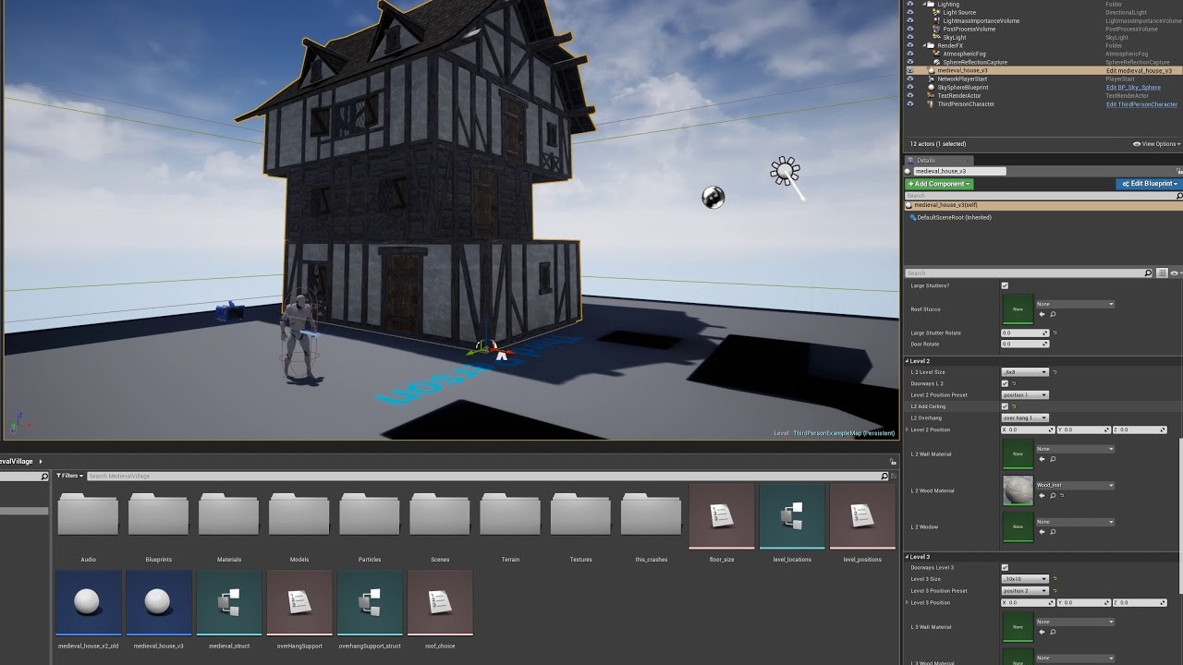
Task: Click the green Wood_Inst material thumbnail
Action: click(1018, 490)
